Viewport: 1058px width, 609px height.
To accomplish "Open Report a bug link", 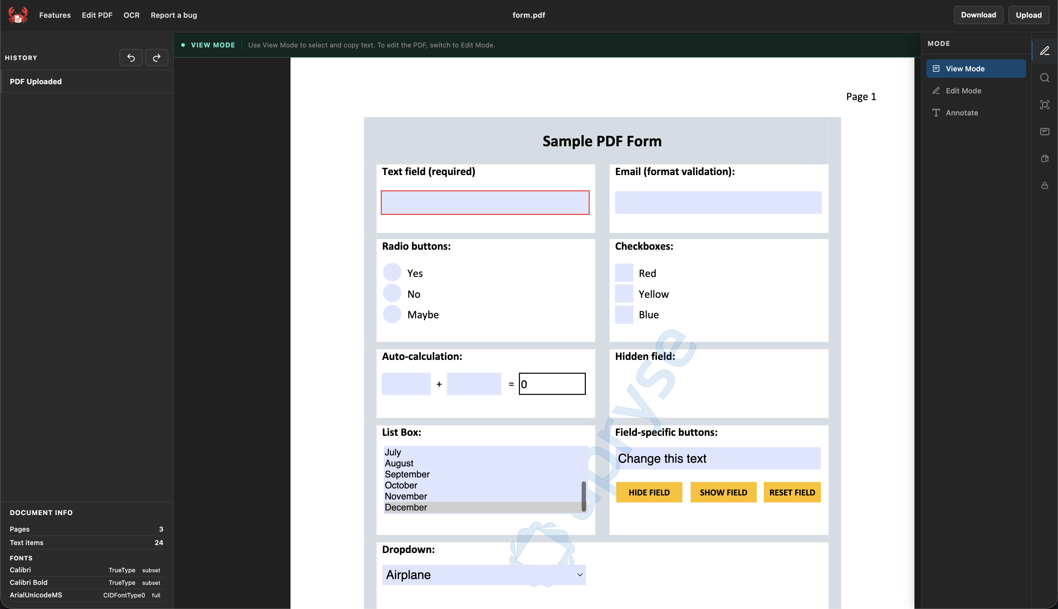I will click(174, 15).
